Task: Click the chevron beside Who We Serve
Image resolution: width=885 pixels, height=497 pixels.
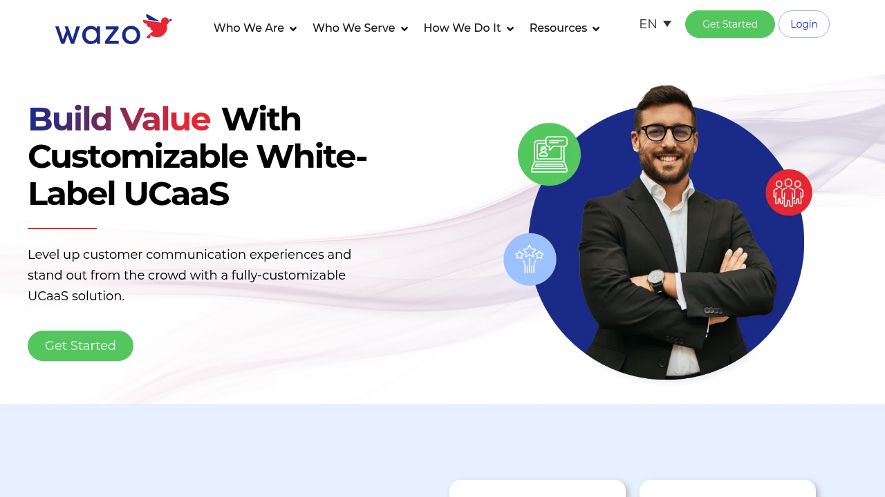Action: pos(404,29)
